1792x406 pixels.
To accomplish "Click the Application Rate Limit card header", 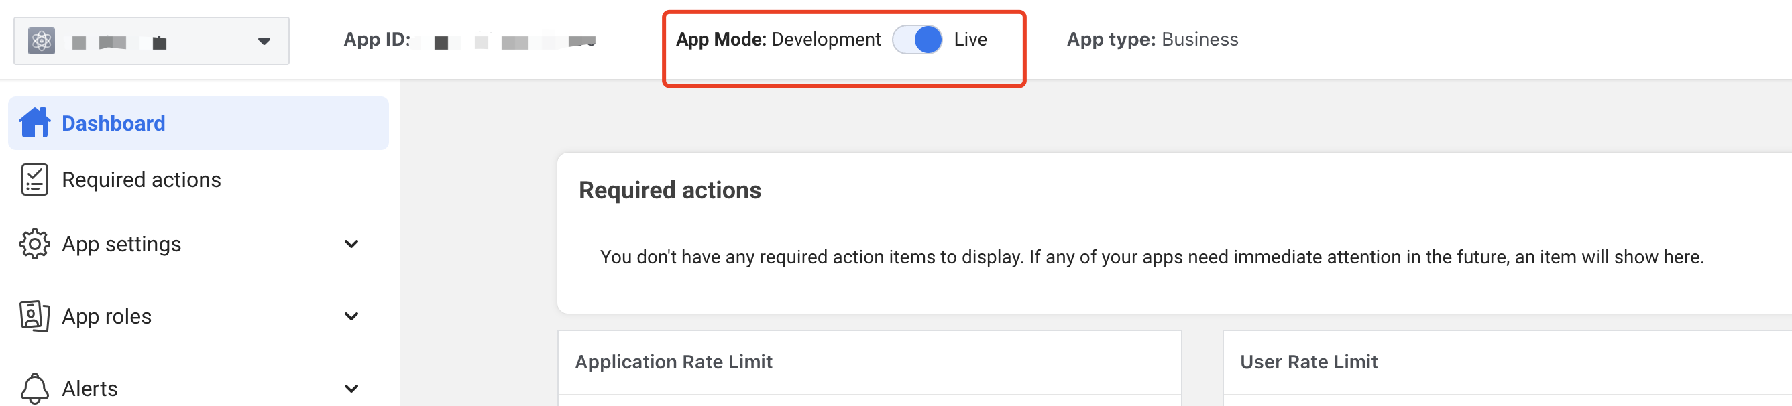I will pos(673,362).
